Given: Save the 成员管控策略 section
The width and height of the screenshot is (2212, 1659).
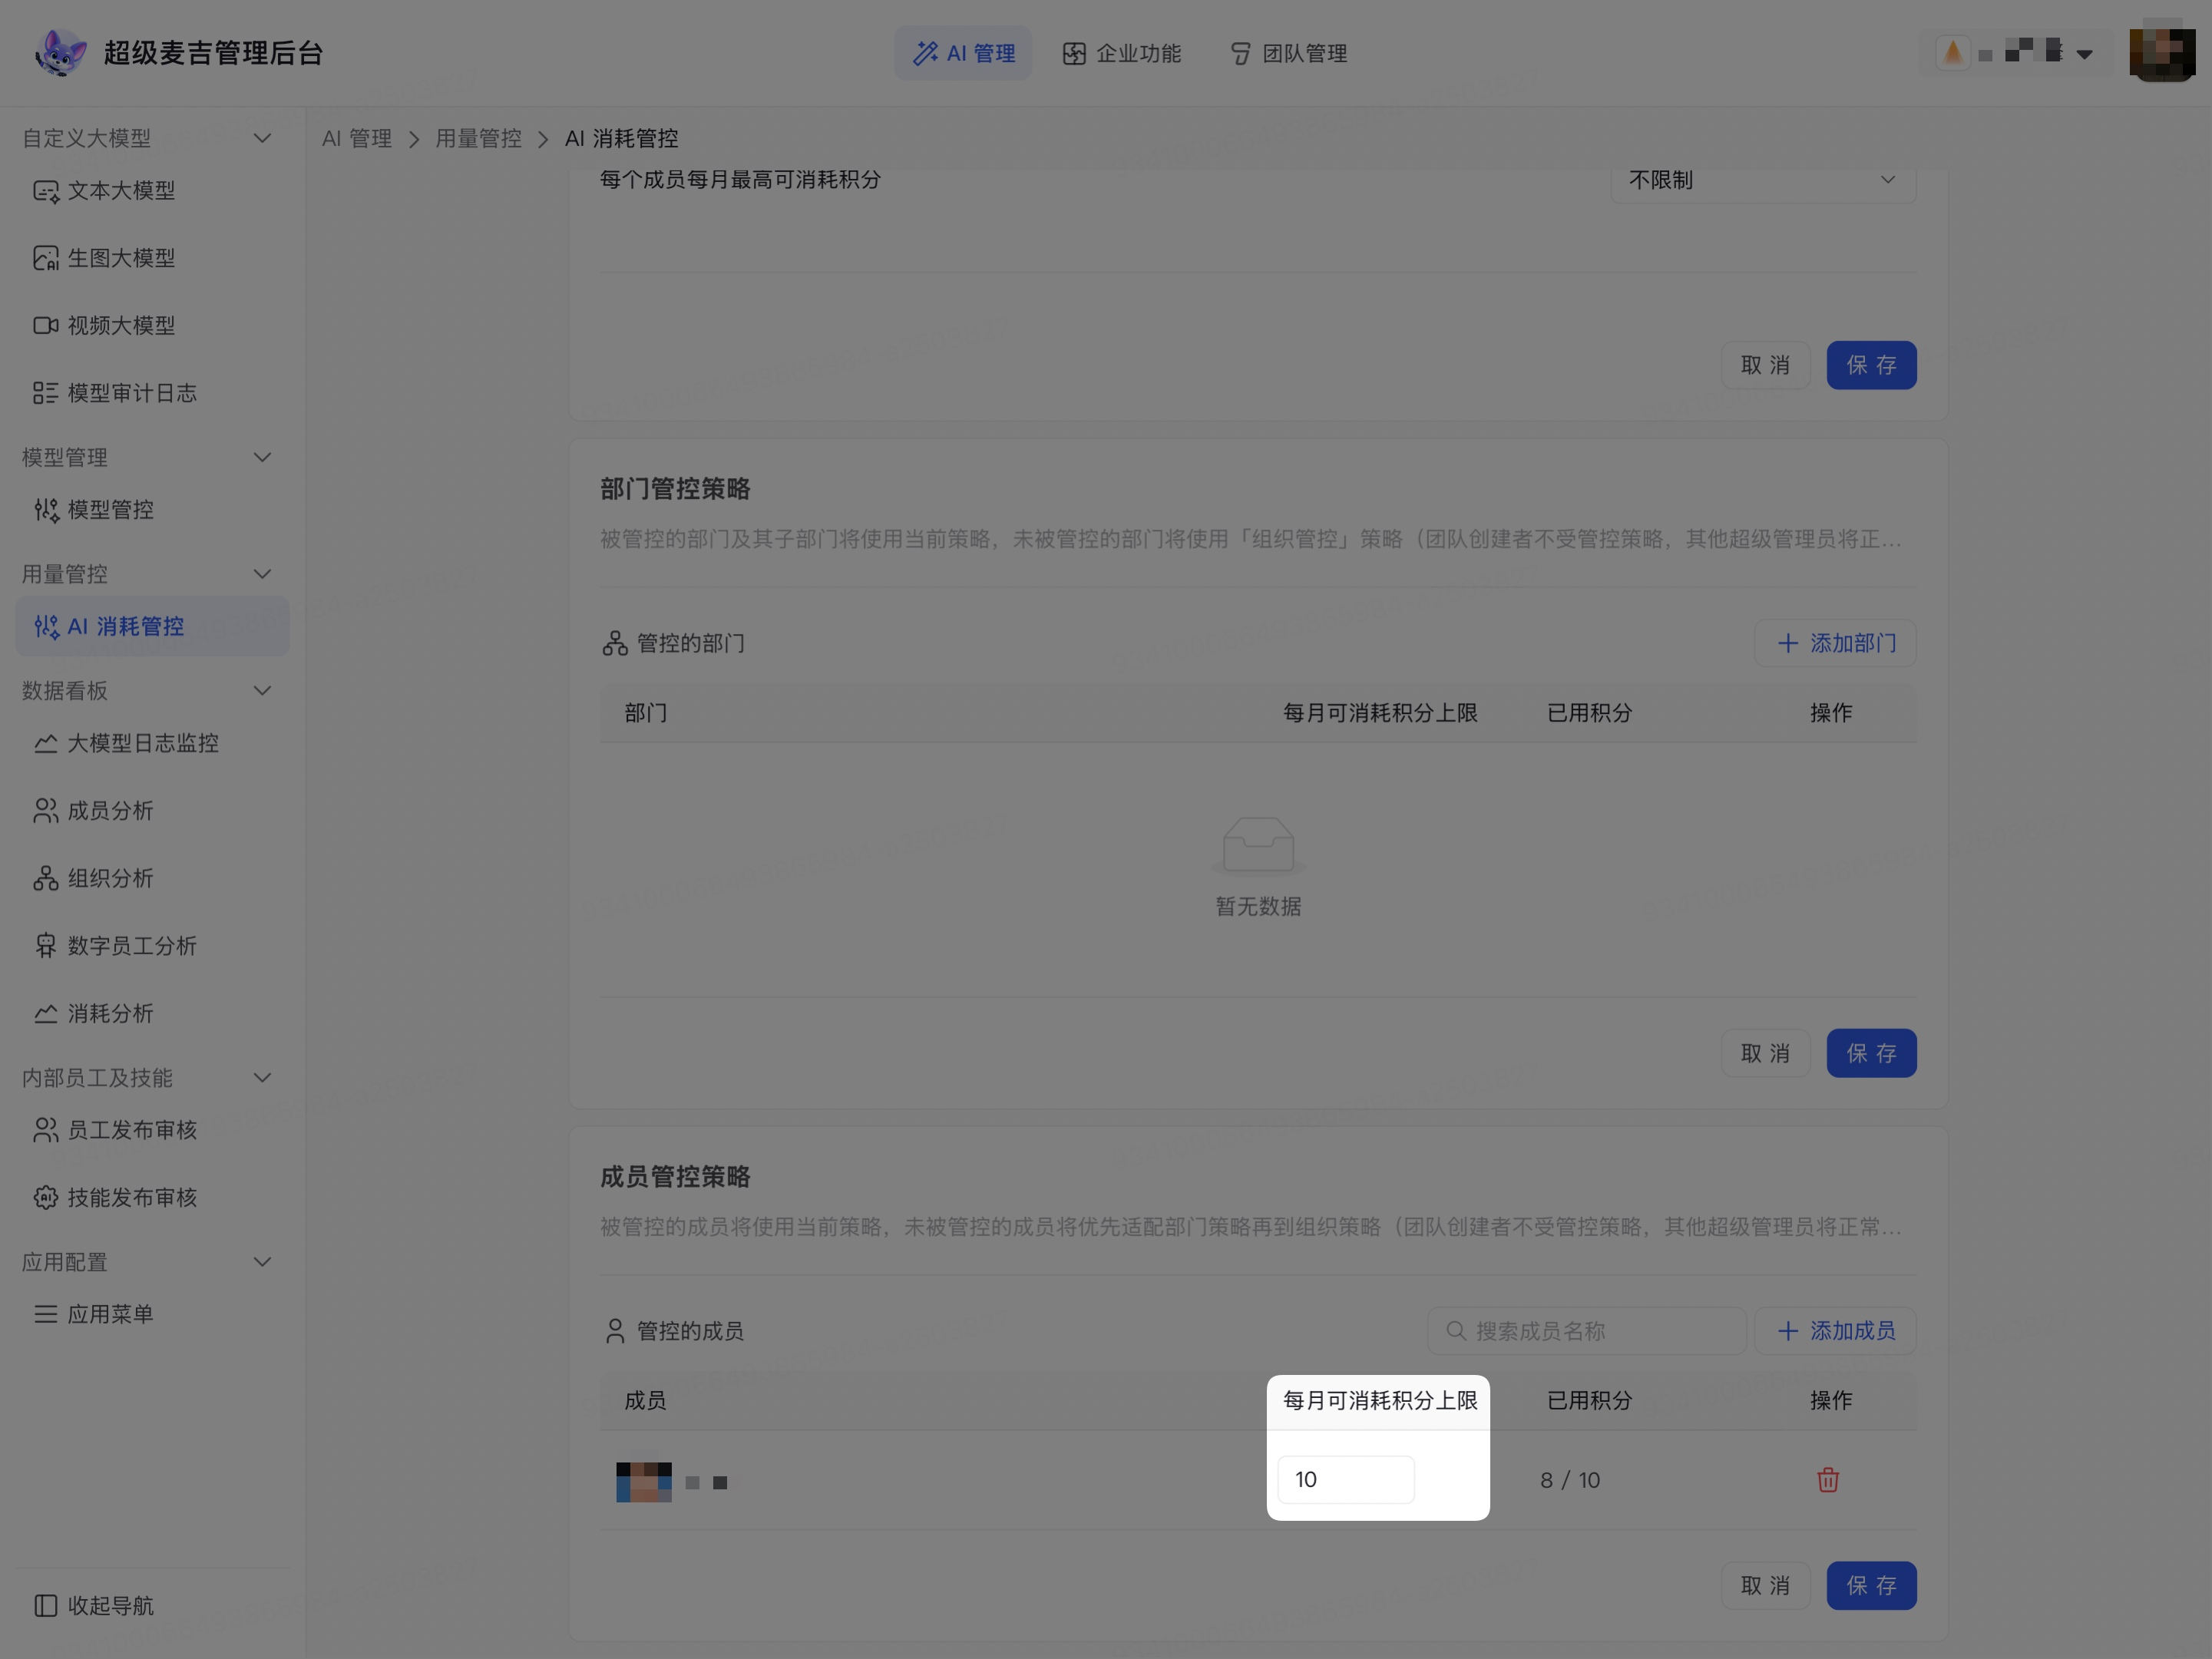Looking at the screenshot, I should click(x=1871, y=1585).
